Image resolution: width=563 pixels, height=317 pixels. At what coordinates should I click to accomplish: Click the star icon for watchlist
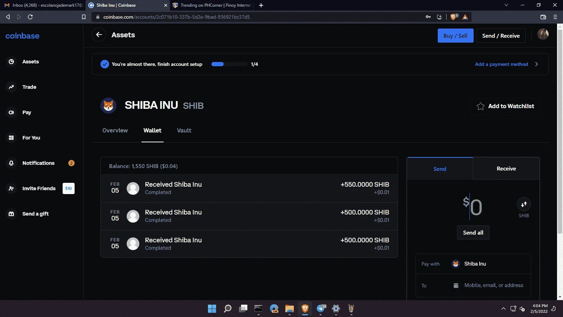(480, 106)
